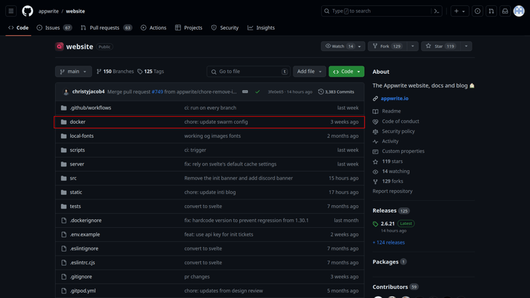Star the website repository
This screenshot has width=530, height=298.
441,46
